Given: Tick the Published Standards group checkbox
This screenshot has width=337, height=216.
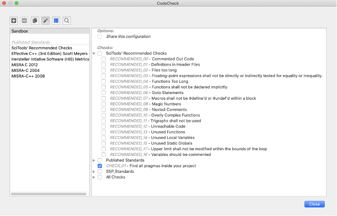Looking at the screenshot, I should (100, 160).
